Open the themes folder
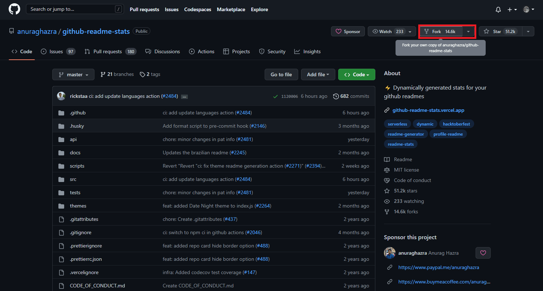The width and height of the screenshot is (543, 291). (x=78, y=206)
